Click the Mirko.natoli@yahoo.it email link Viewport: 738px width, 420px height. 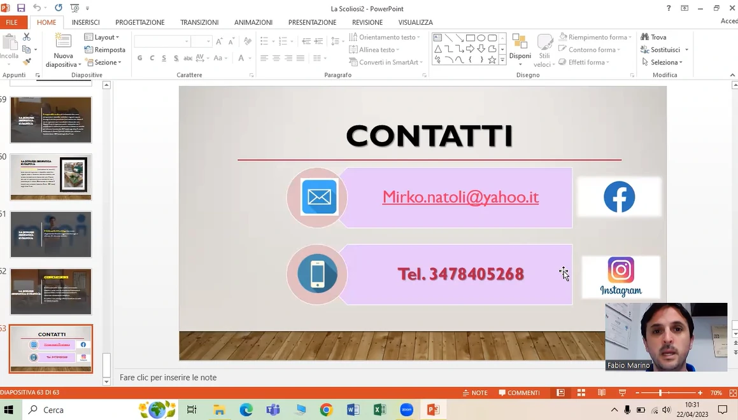click(x=460, y=197)
